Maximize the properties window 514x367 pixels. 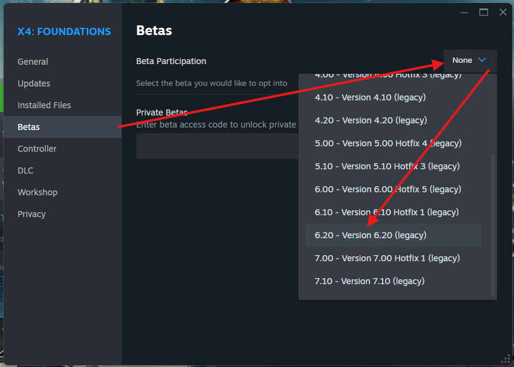[484, 12]
